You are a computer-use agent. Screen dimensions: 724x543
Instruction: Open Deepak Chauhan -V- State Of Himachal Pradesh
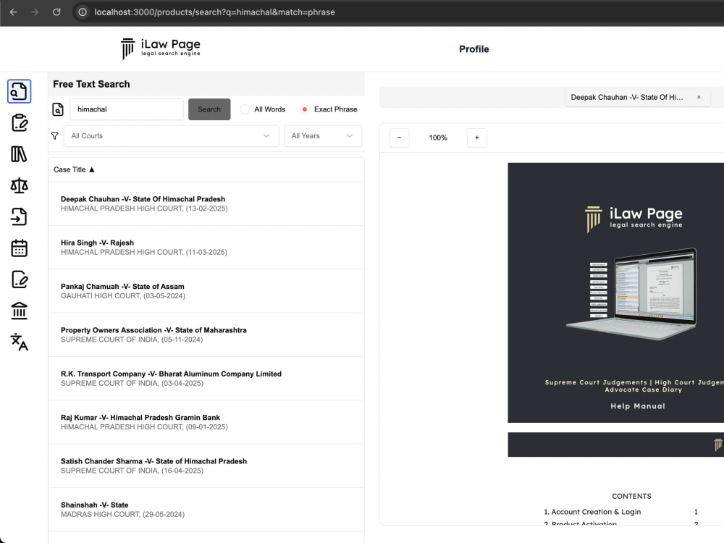click(206, 203)
